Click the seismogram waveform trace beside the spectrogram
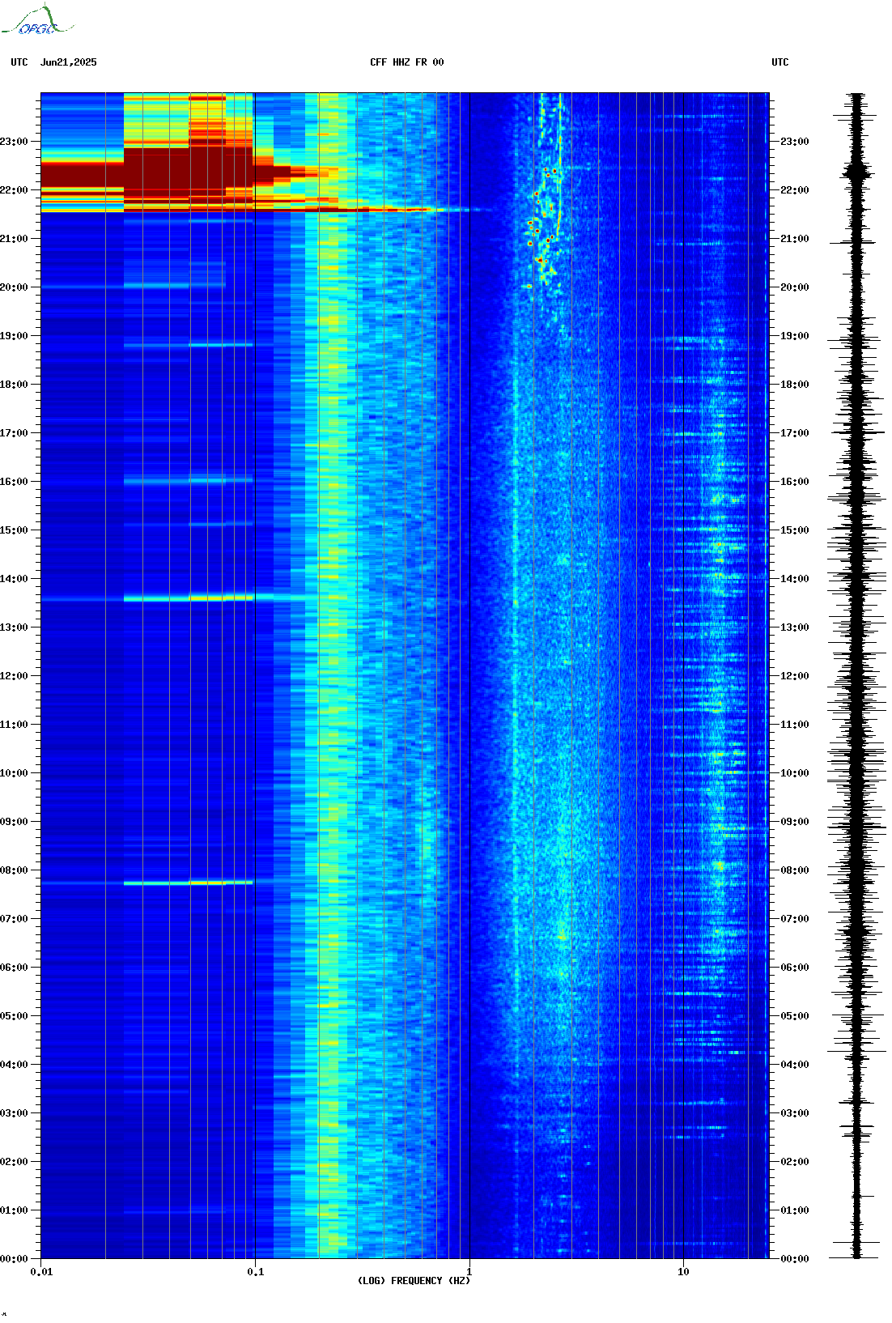This screenshot has height=1323, width=892. (856, 675)
